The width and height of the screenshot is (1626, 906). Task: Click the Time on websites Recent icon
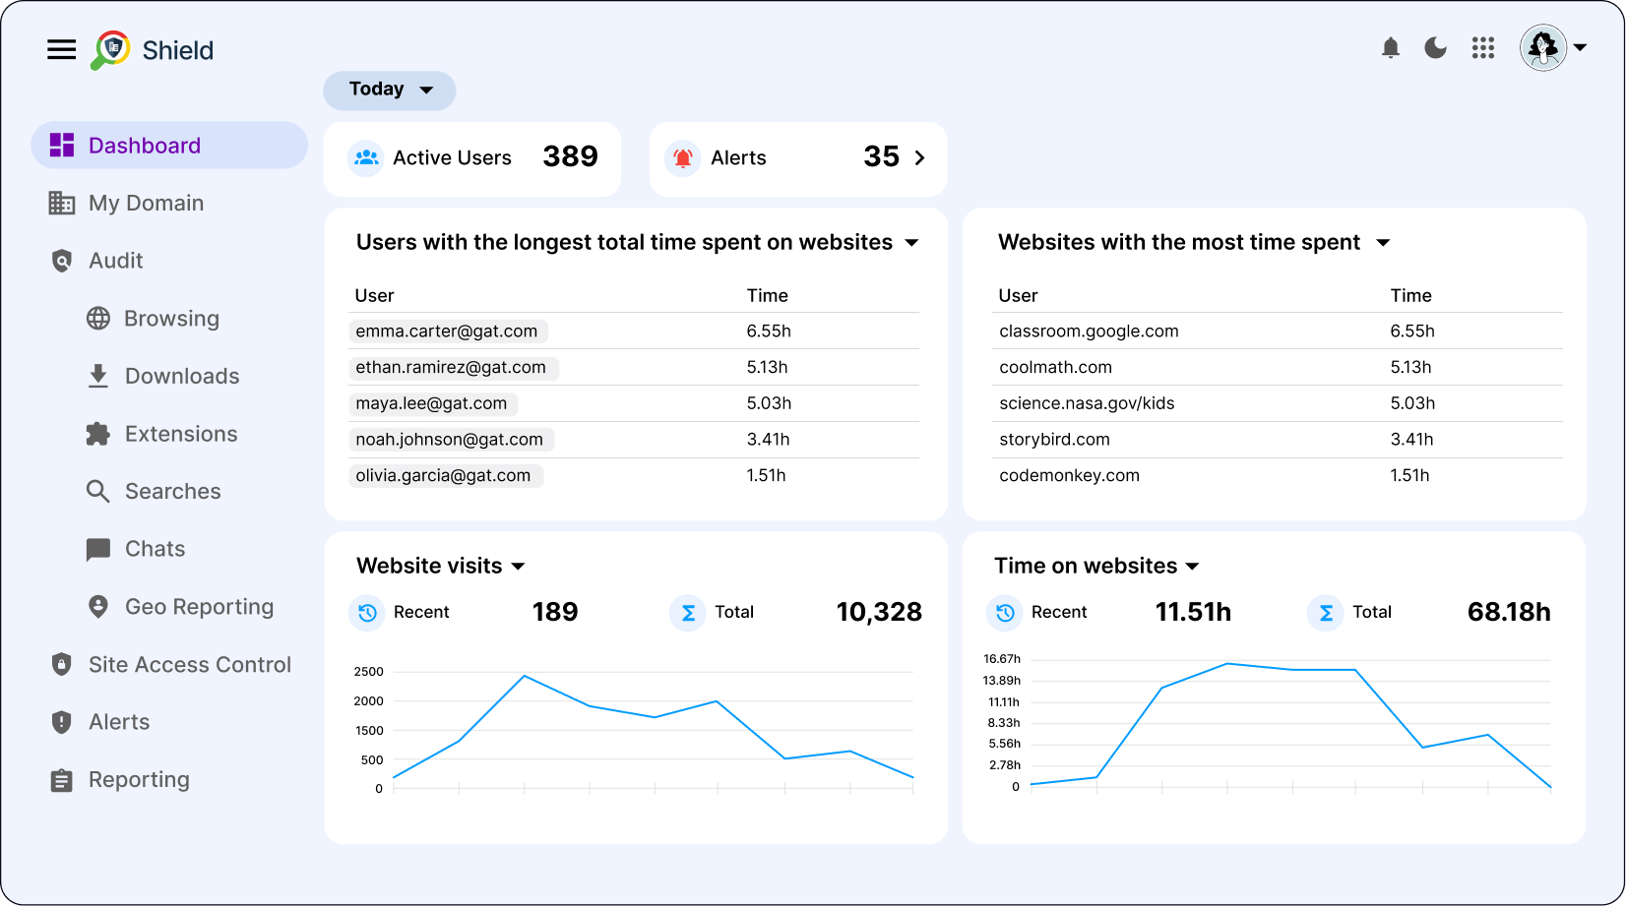1005,613
